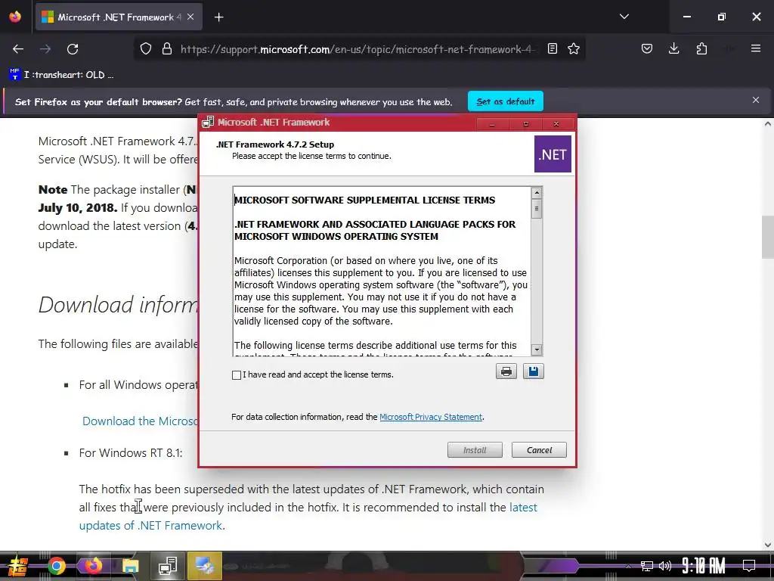Show hidden tray icons chevron
The image size is (774, 581).
pos(628,566)
